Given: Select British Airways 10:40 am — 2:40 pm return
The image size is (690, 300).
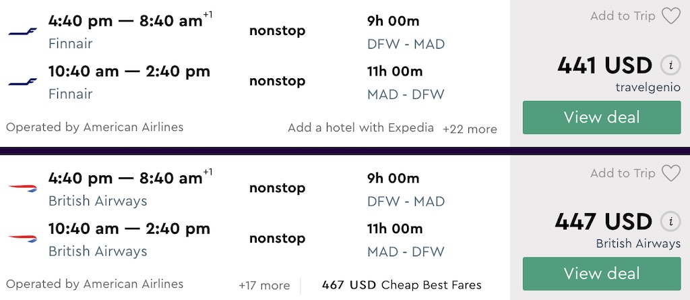Looking at the screenshot, I should tap(129, 229).
